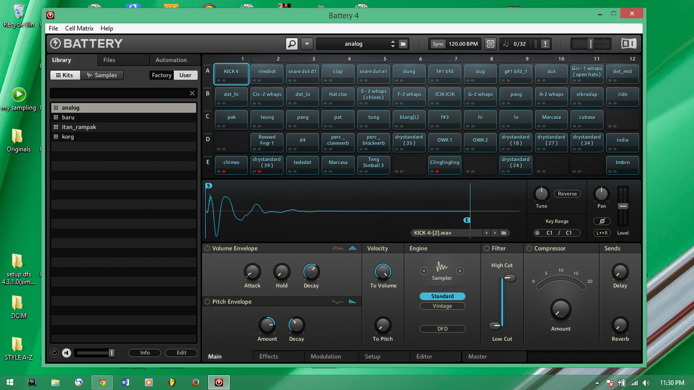Viewport: 694px width, 390px height.
Task: Select the right pitch envelope shape icon
Action: click(x=353, y=302)
